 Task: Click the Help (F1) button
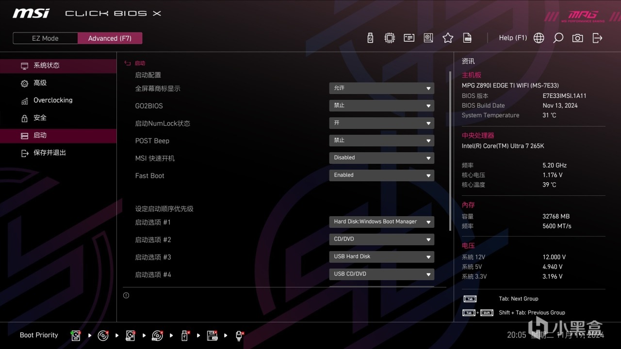coord(513,38)
